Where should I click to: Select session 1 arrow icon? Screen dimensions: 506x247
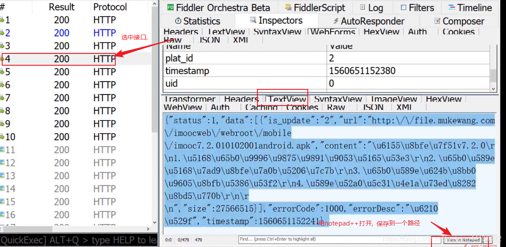[x=2, y=20]
